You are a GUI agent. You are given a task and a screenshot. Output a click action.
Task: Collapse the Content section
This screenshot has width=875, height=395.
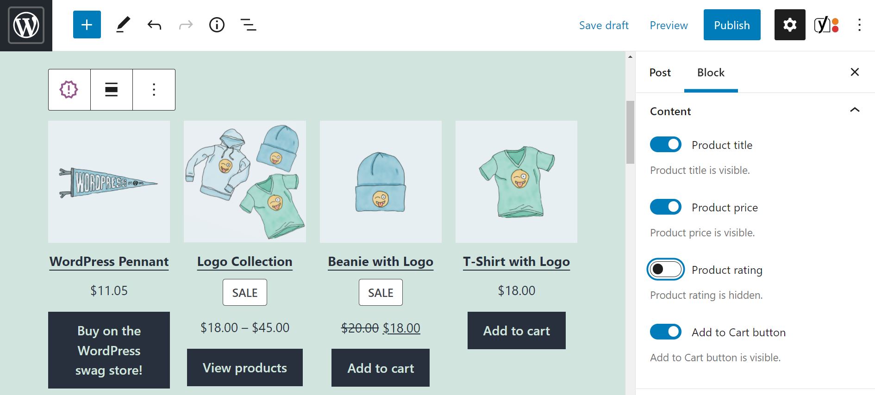point(855,111)
